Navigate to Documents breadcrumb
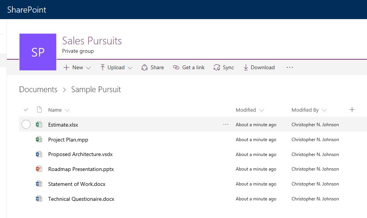The height and width of the screenshot is (218, 367). point(38,89)
